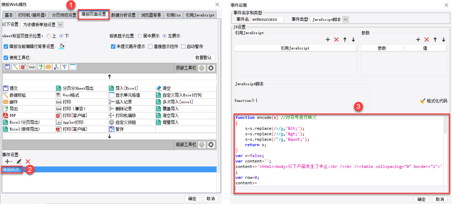Clear bottom toolbar with the X icon

click(211, 145)
